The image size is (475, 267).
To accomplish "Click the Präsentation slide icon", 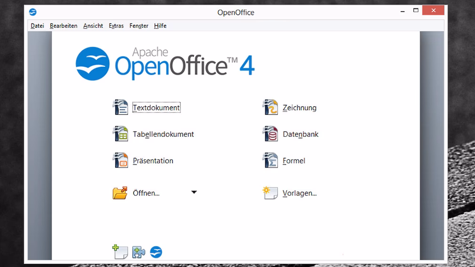I will click(x=120, y=160).
